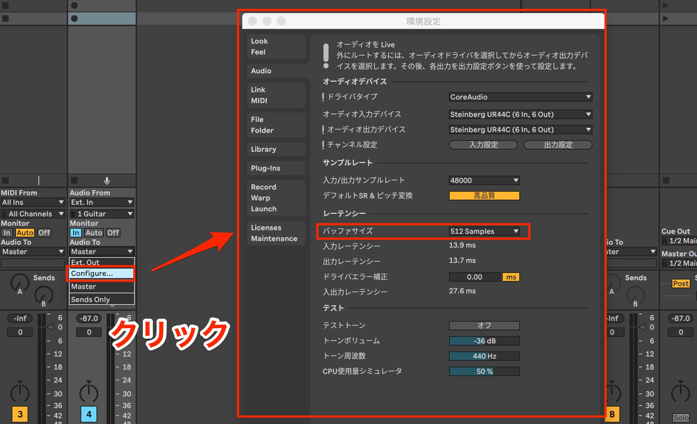Click the トーンボリューム -36 dB slider
Image resolution: width=697 pixels, height=424 pixels.
click(x=484, y=341)
